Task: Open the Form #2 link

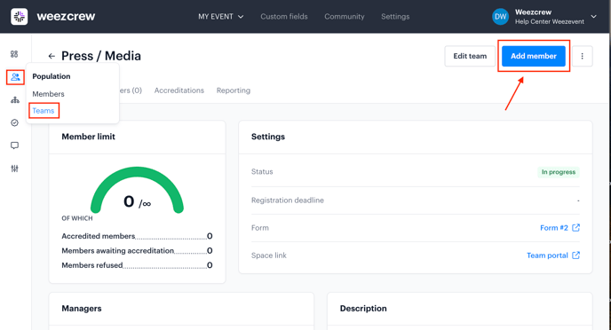Action: pyautogui.click(x=554, y=228)
